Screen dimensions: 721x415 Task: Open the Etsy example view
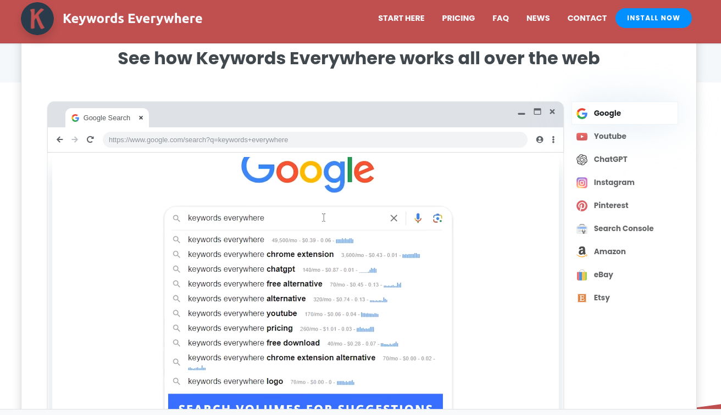point(602,298)
